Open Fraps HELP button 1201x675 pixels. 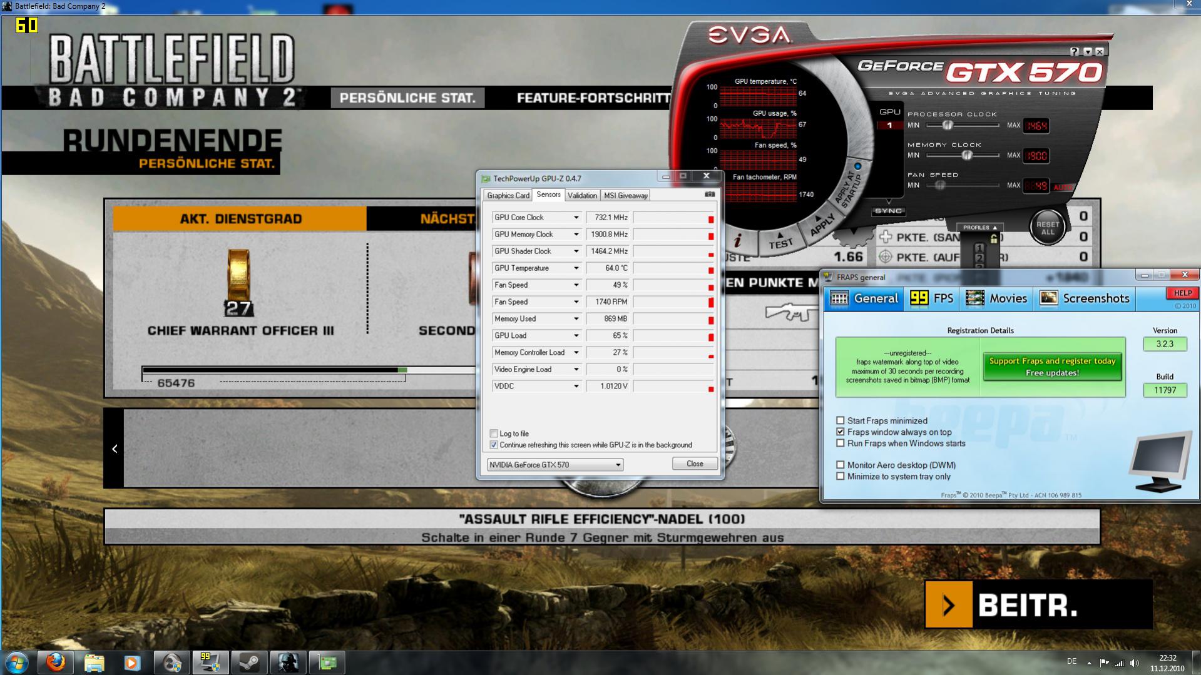coord(1182,293)
